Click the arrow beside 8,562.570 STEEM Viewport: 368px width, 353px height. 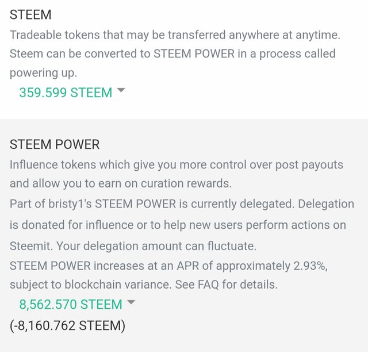(131, 302)
